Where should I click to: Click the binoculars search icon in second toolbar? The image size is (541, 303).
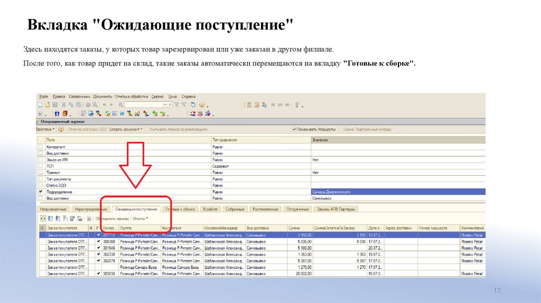click(x=57, y=113)
